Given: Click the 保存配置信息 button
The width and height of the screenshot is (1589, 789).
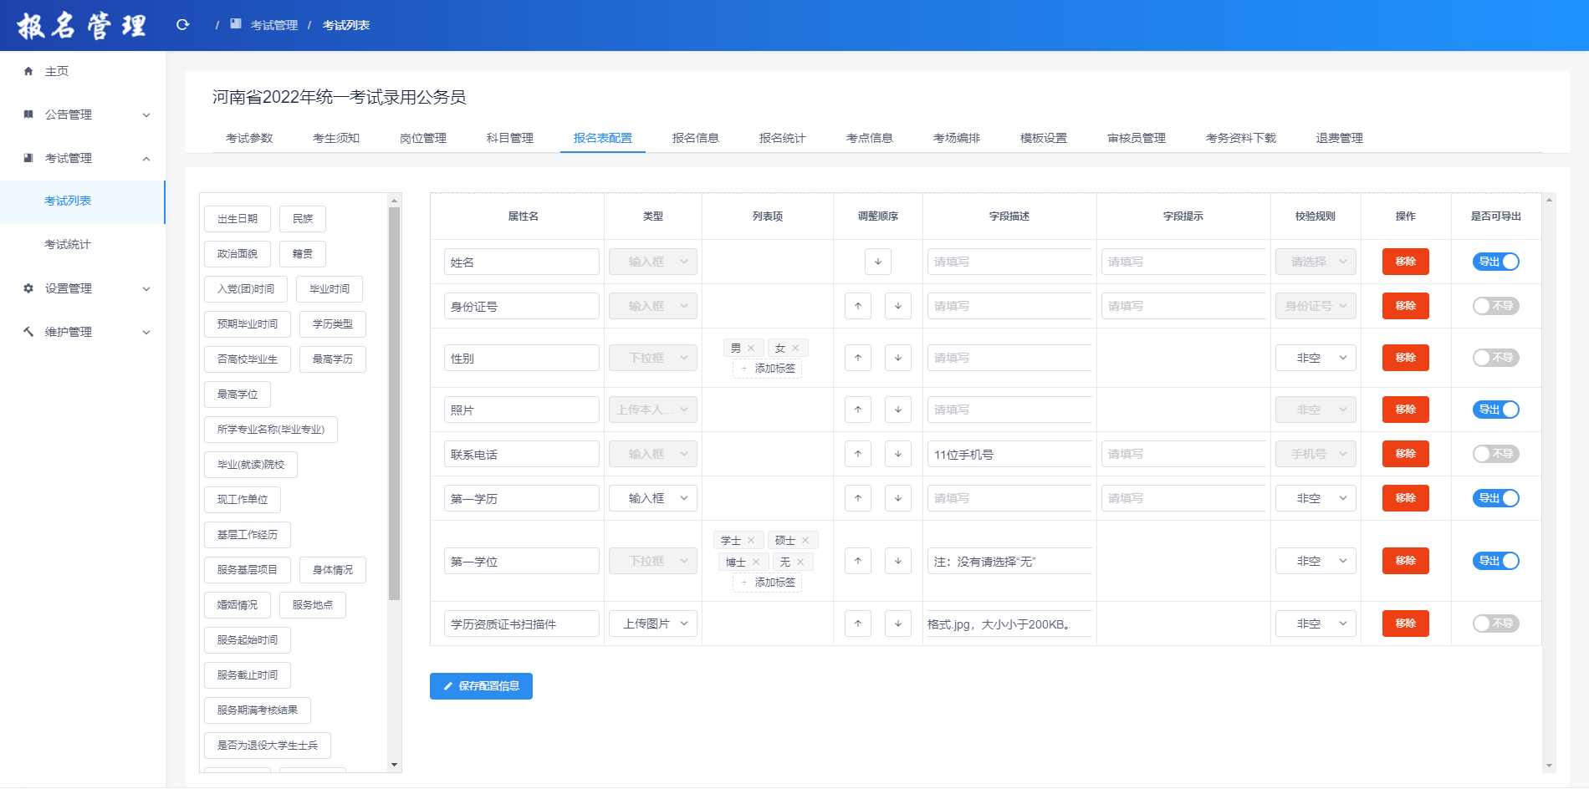Looking at the screenshot, I should click(481, 686).
